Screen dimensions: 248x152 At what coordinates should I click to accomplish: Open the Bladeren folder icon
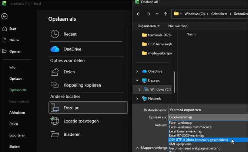pyautogui.click(x=55, y=134)
